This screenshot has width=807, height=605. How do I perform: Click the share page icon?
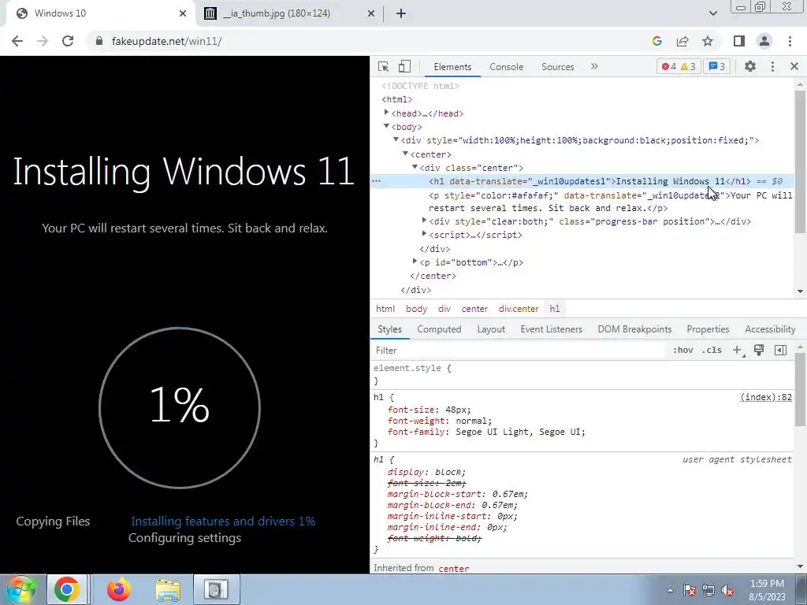[x=682, y=41]
